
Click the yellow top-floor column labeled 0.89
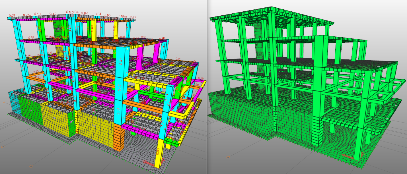pyautogui.click(x=93, y=30)
